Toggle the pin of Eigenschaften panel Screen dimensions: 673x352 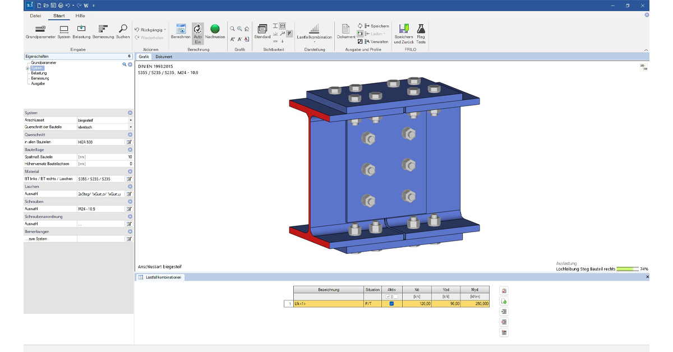(x=129, y=57)
